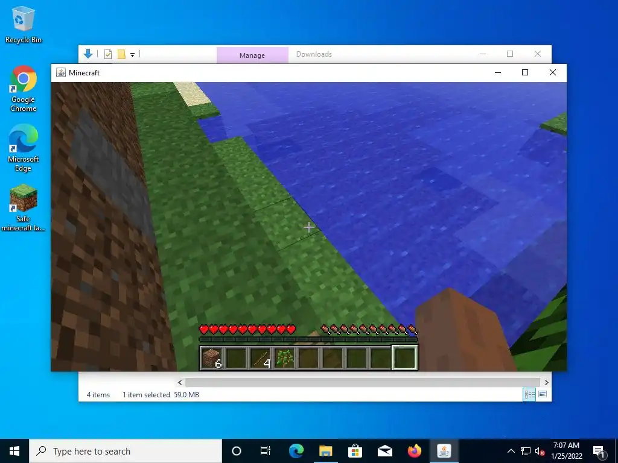Viewport: 618px width, 463px height.
Task: Open the Manage tab in Downloads window
Action: pos(252,55)
